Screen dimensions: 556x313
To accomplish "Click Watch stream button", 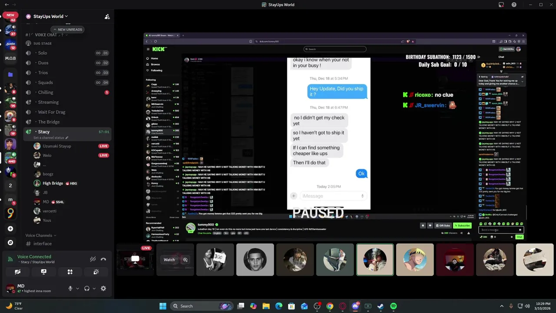I will point(169,260).
